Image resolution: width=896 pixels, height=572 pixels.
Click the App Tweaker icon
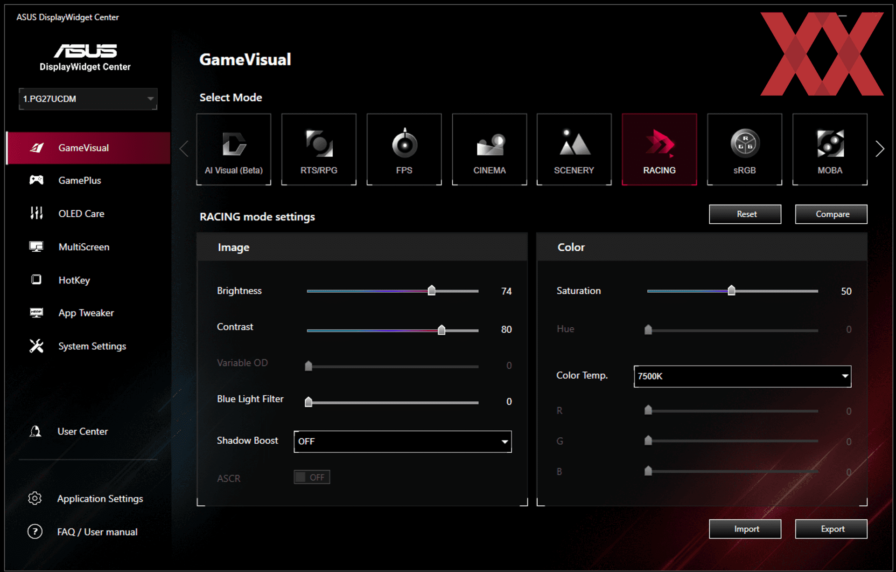(x=36, y=313)
